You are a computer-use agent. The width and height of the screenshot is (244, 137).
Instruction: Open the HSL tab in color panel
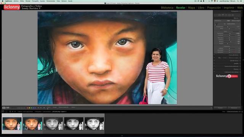219,58
